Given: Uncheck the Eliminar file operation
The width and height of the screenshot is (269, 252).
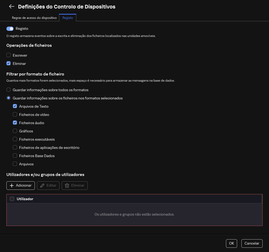Looking at the screenshot, I should click(x=9, y=63).
